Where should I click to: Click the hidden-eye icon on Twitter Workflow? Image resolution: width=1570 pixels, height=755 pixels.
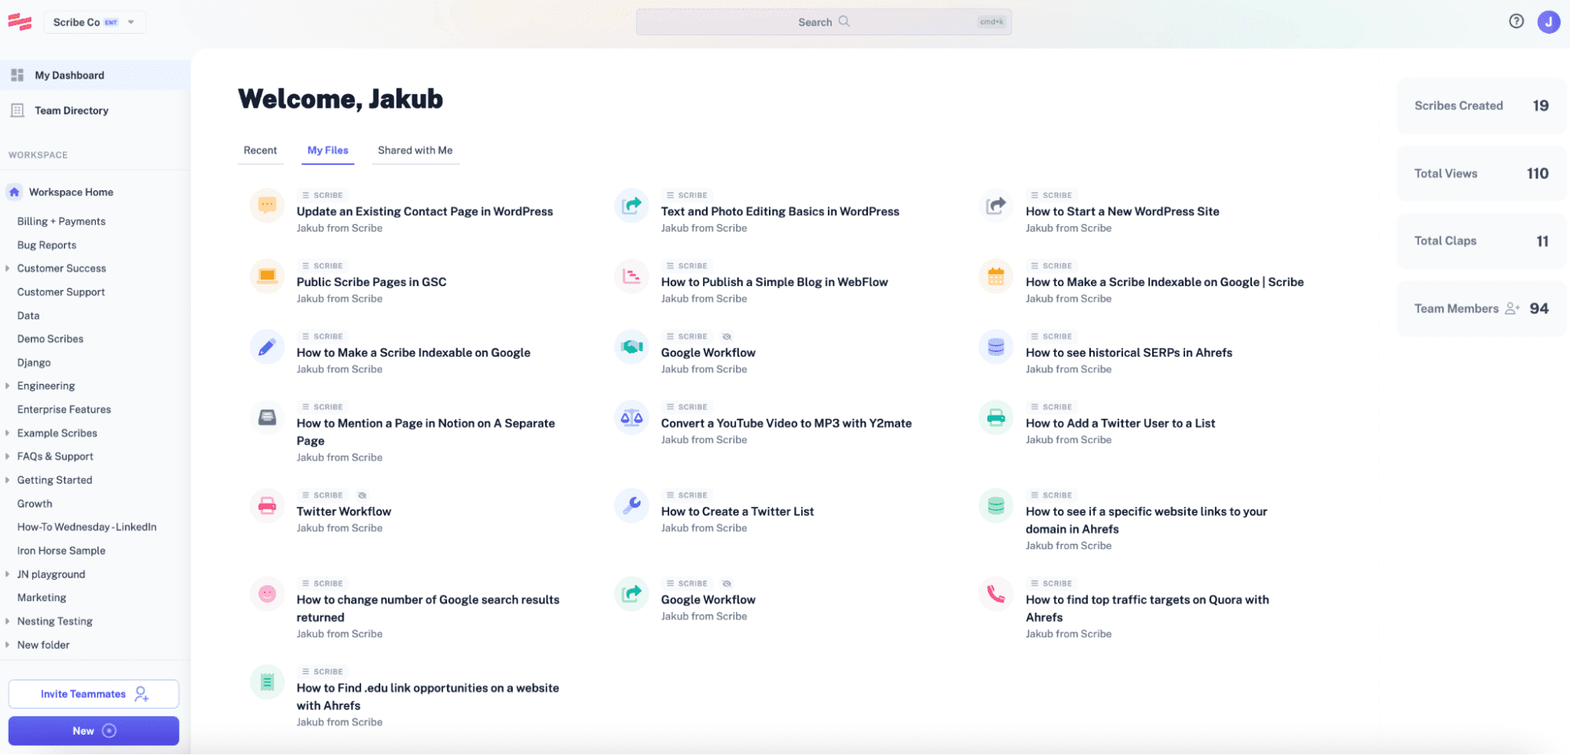point(362,496)
